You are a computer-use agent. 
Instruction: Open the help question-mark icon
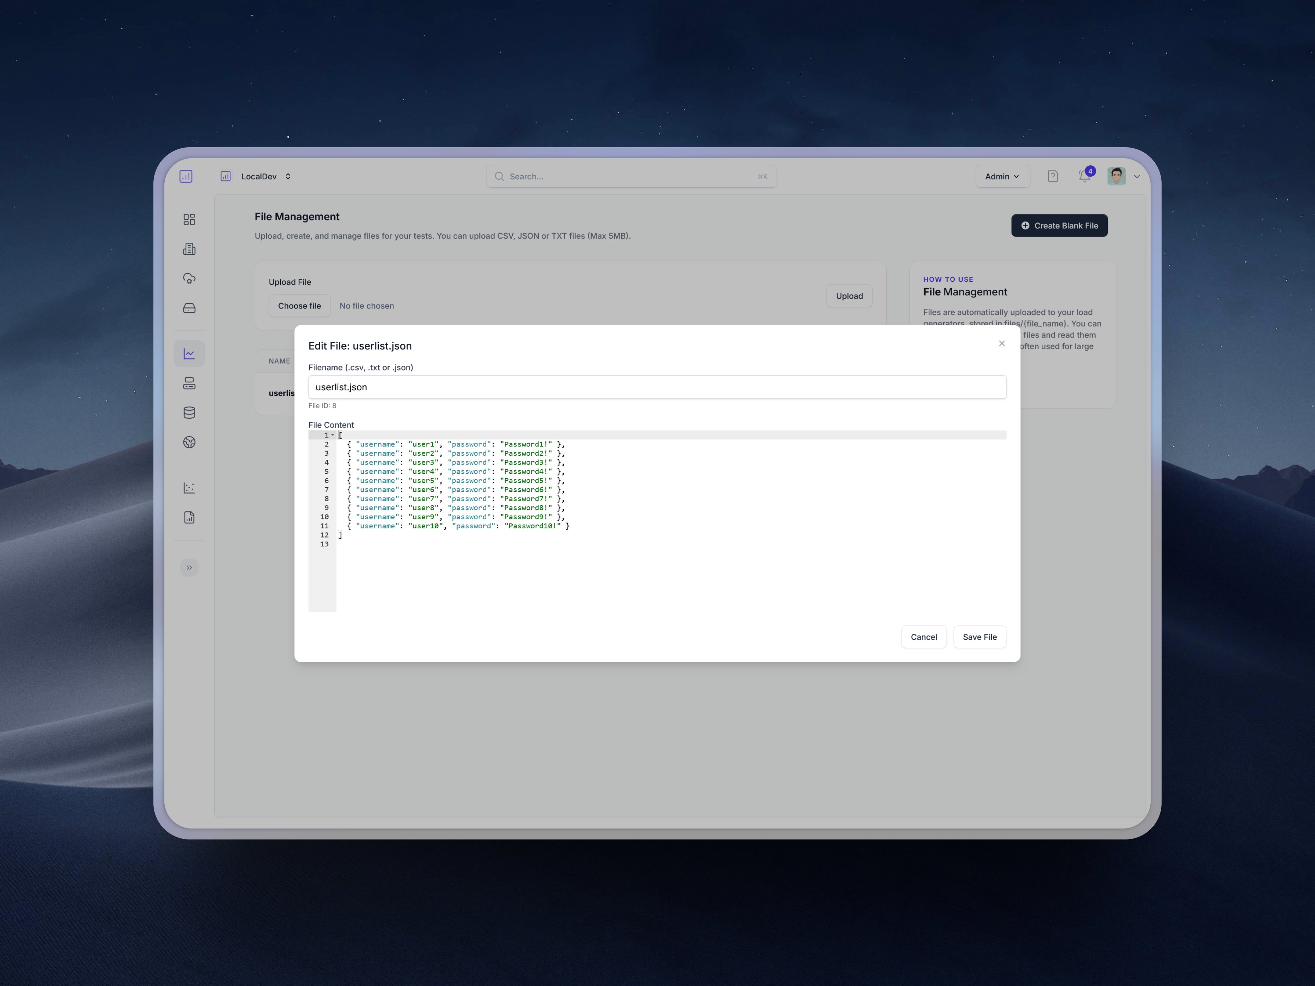click(x=1053, y=177)
